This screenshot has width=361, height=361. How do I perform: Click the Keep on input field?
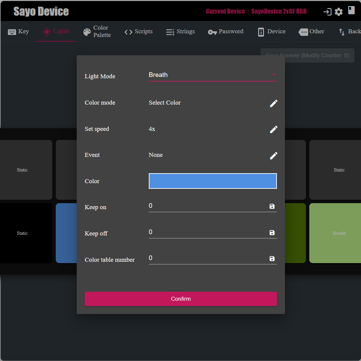click(208, 206)
